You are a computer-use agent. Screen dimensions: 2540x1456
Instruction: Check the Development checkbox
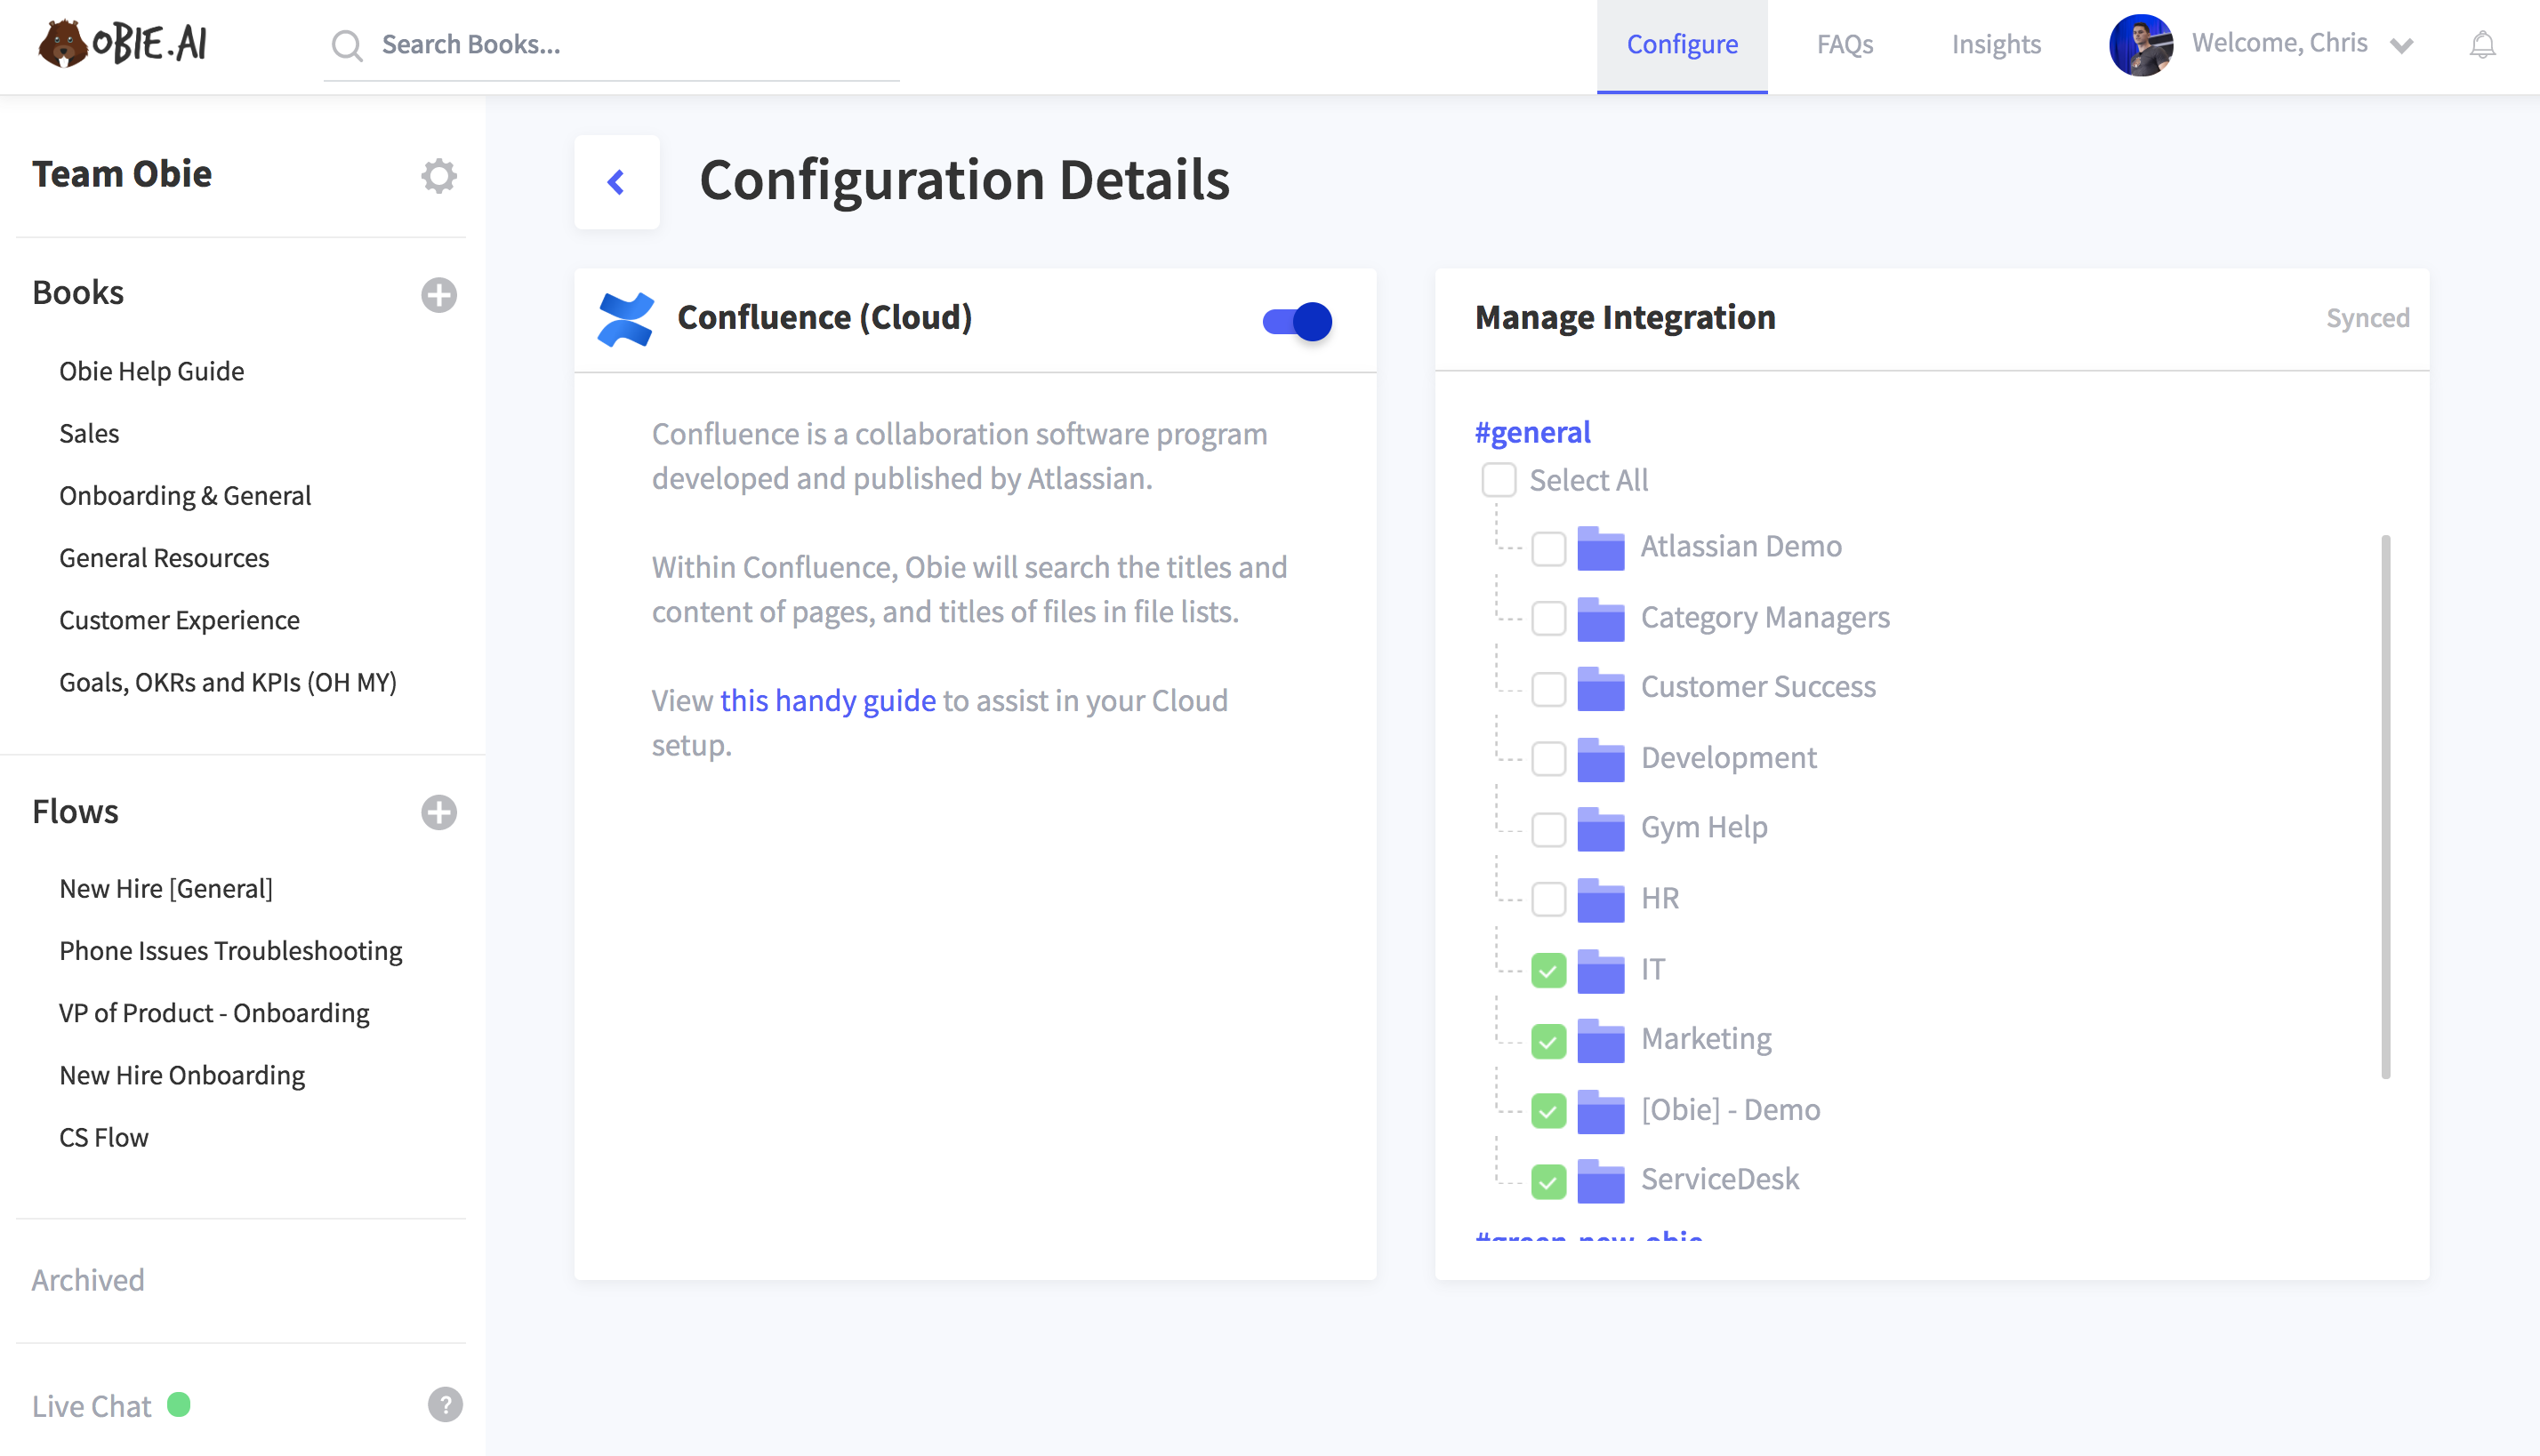pyautogui.click(x=1548, y=759)
